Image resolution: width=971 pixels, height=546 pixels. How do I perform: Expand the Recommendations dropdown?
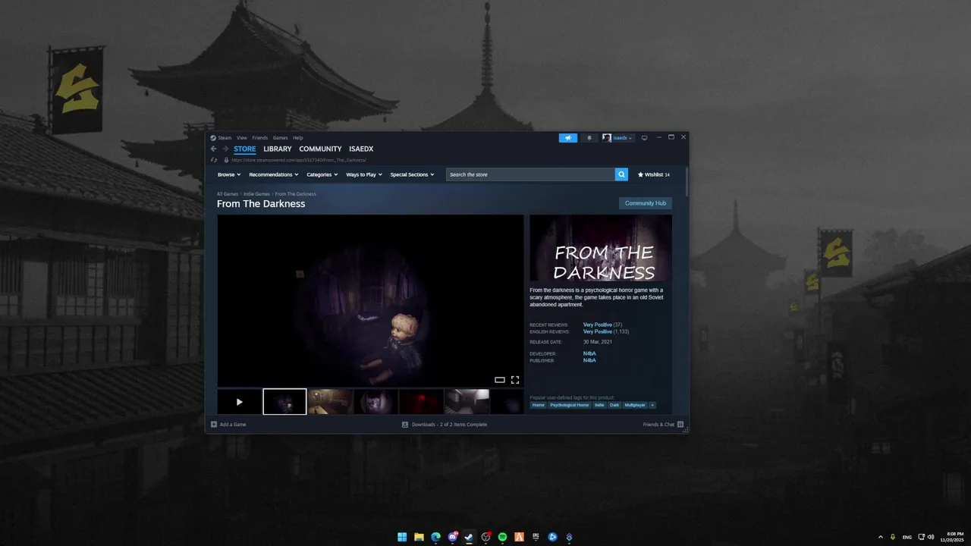(x=274, y=174)
